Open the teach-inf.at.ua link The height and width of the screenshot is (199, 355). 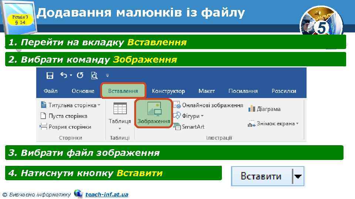[x=106, y=195]
